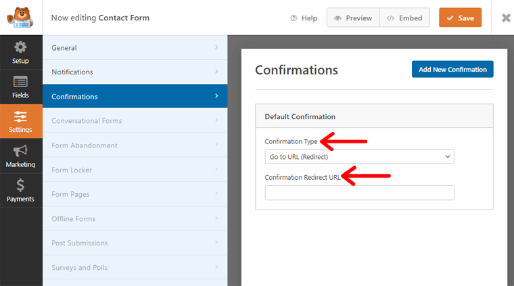Expand the Notifications settings section
The width and height of the screenshot is (514, 286).
[135, 72]
